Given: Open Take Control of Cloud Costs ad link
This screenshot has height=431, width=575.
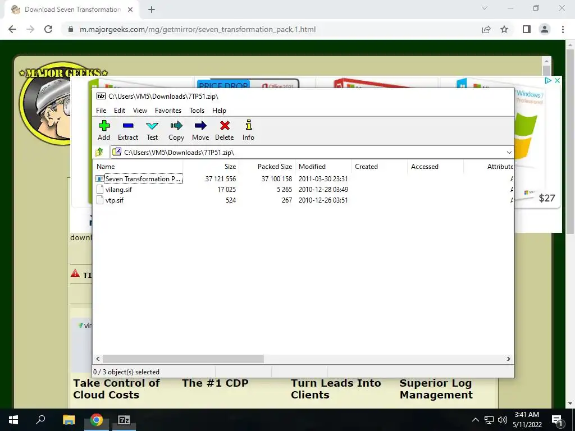Looking at the screenshot, I should click(x=117, y=389).
